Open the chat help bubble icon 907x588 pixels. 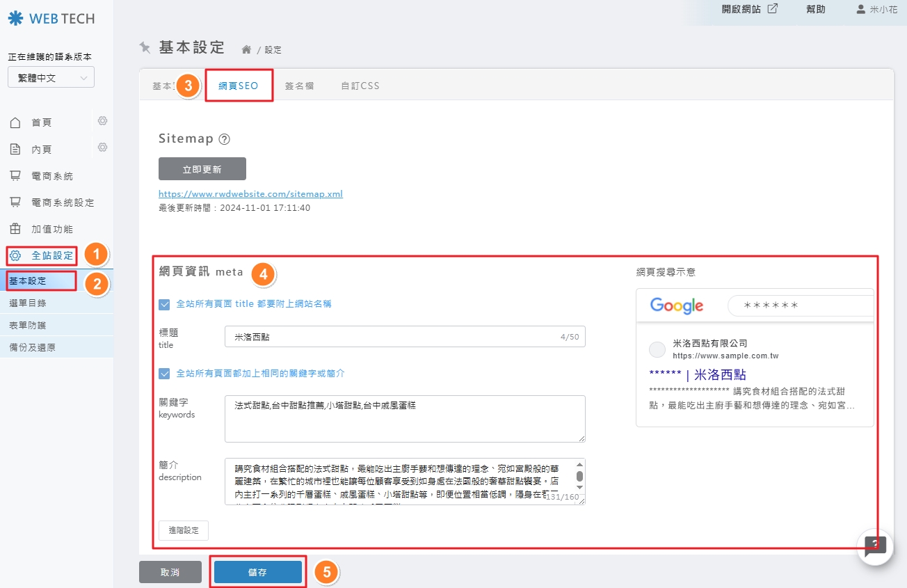pos(874,546)
